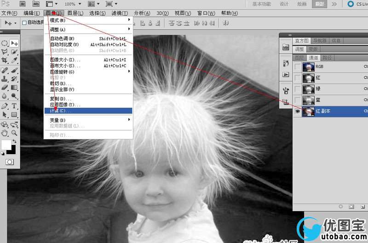Expand the 变量(B) submenu

pyautogui.click(x=88, y=120)
